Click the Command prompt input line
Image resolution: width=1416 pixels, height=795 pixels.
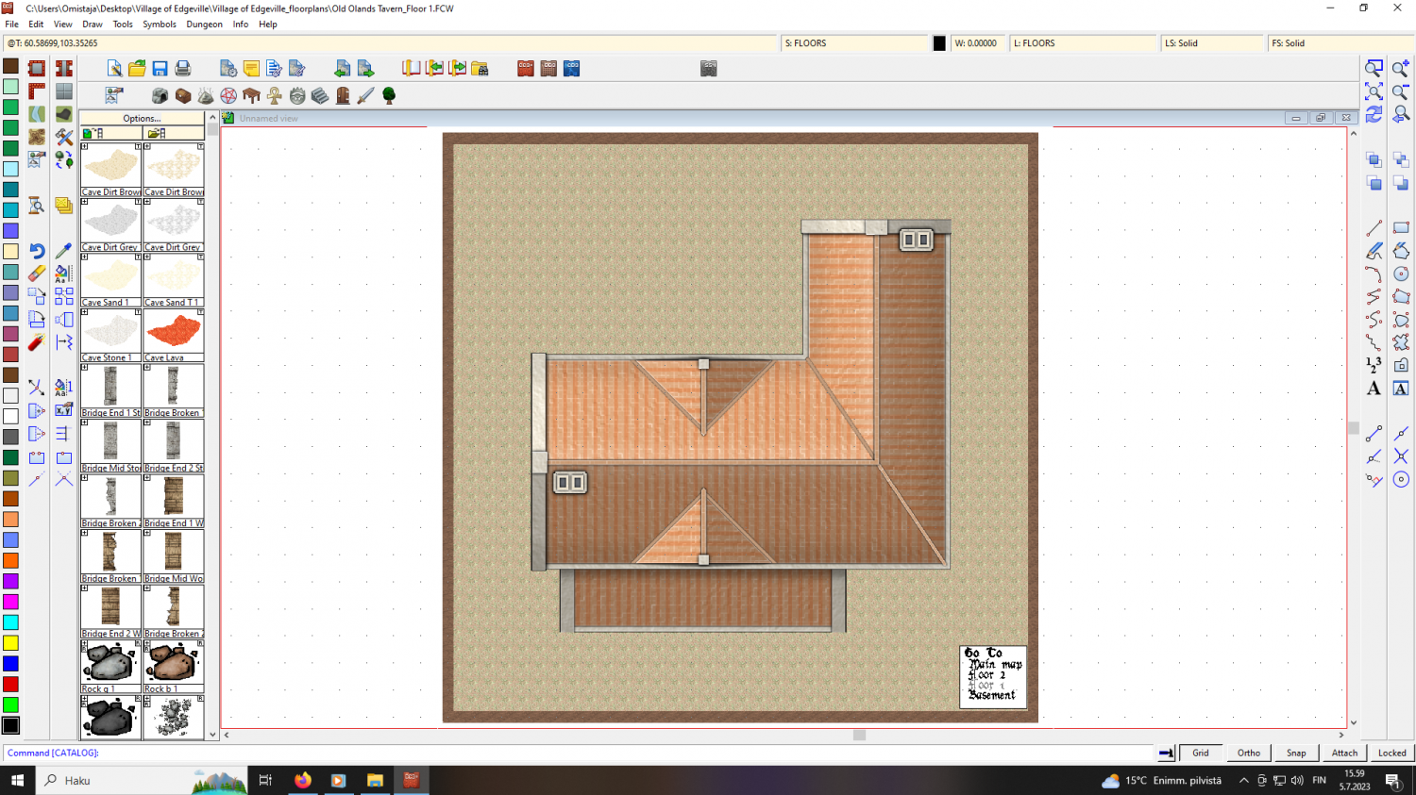578,753
